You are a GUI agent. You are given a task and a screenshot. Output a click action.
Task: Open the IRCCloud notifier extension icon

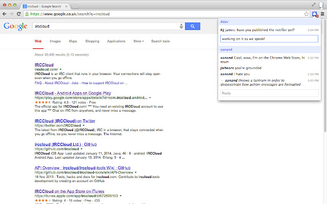[315, 14]
